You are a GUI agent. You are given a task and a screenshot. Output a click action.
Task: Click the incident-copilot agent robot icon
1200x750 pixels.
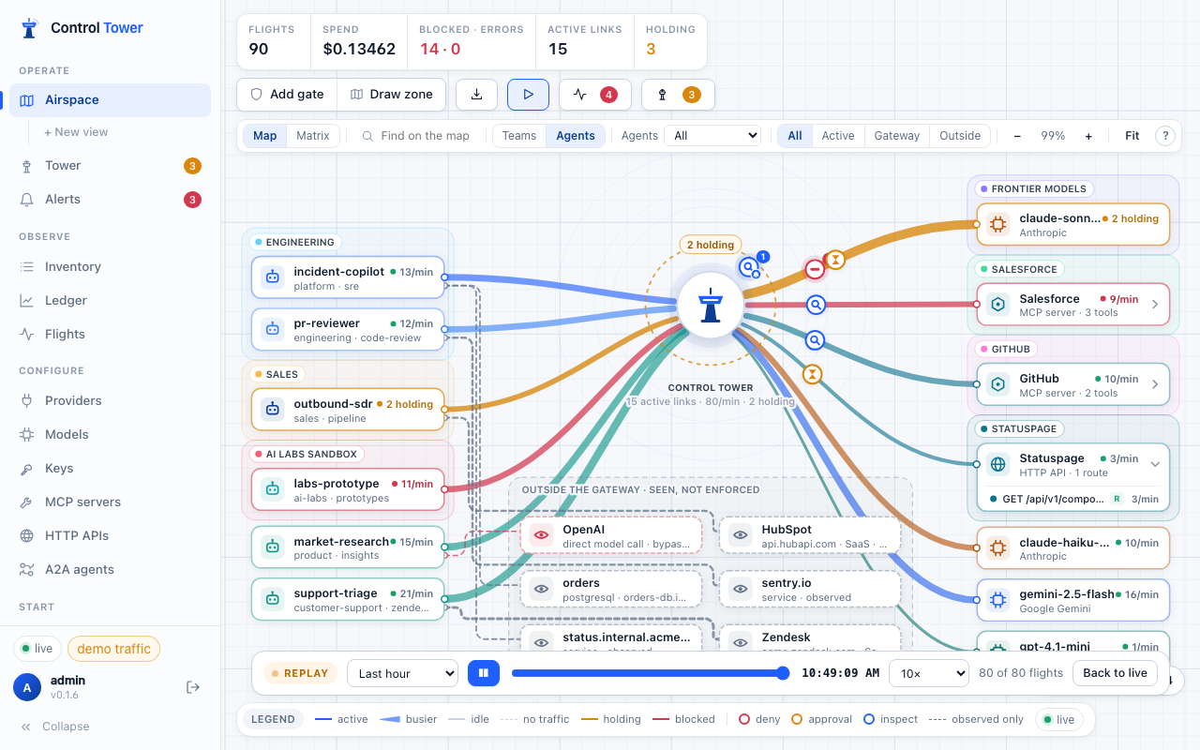273,277
